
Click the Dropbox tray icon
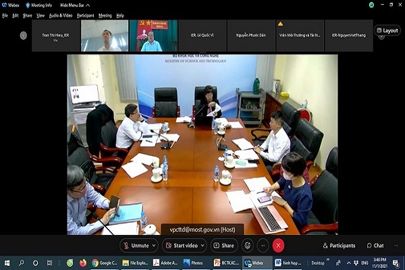tap(356, 263)
